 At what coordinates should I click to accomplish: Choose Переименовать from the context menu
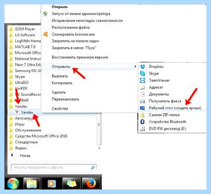pos(66,99)
